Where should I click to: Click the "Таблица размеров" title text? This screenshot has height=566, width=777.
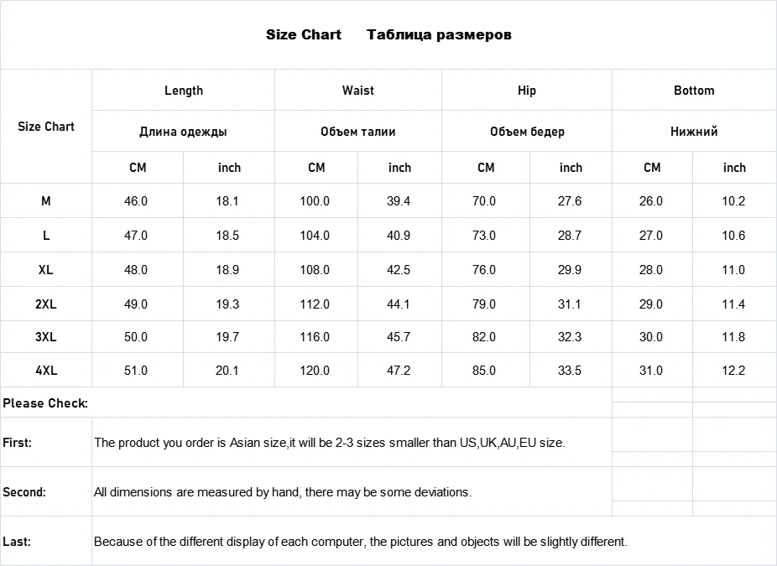click(x=439, y=34)
